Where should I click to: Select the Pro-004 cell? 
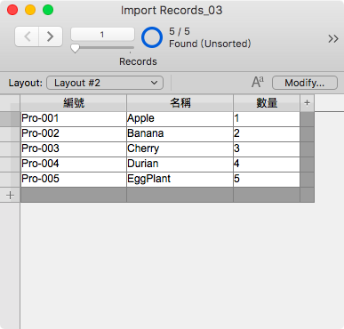(x=74, y=164)
